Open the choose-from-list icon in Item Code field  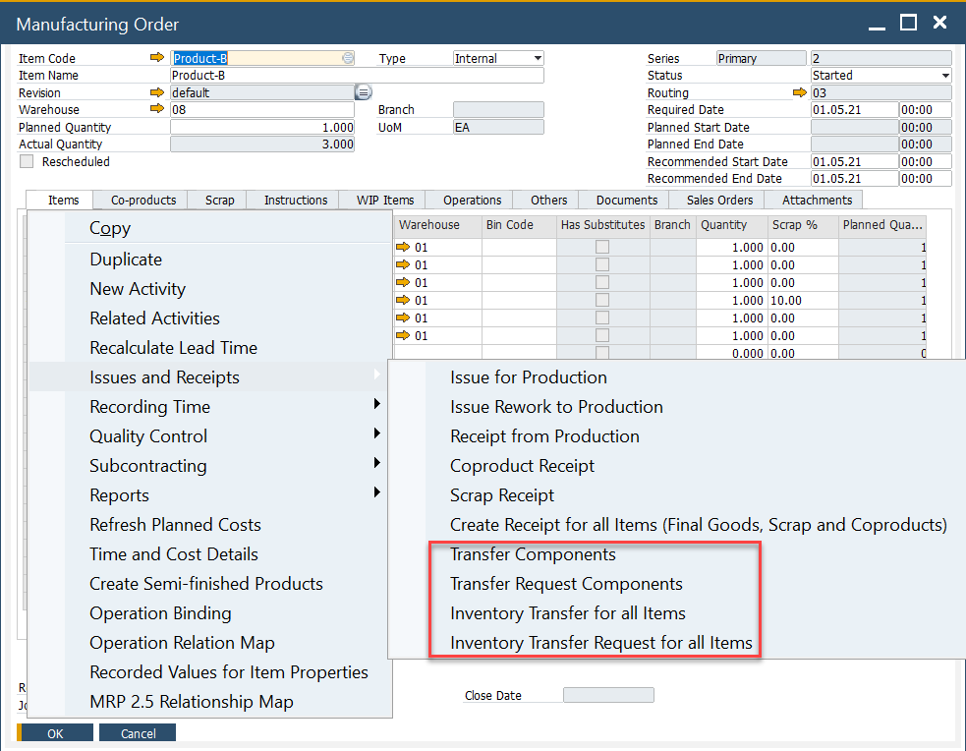pyautogui.click(x=346, y=58)
